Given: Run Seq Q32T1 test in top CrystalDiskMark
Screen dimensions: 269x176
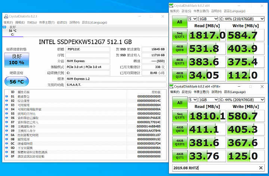Looking at the screenshot, I should (x=180, y=35).
